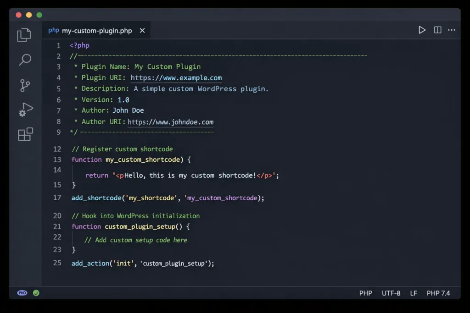Click line number 13 in gutter
Screen dimensions: 470x313
pos(57,159)
